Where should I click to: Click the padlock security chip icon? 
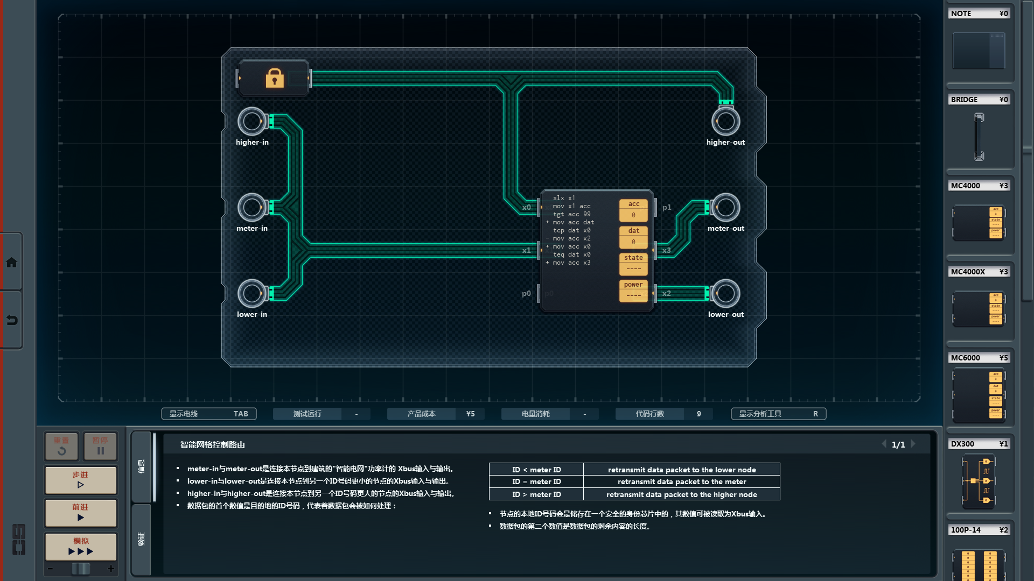click(274, 79)
